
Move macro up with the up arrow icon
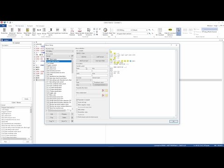(x=72, y=114)
